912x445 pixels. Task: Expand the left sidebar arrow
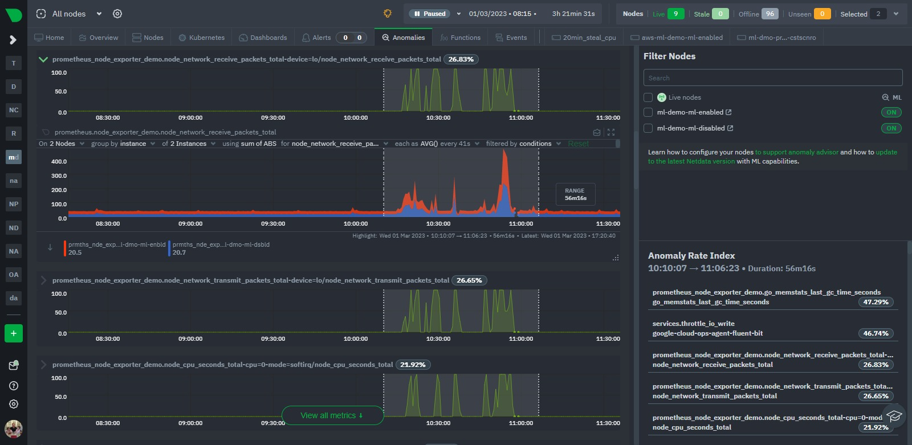(13, 40)
